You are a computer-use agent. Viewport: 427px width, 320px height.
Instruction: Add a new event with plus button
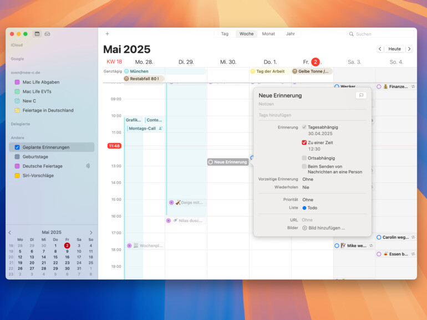click(x=107, y=34)
